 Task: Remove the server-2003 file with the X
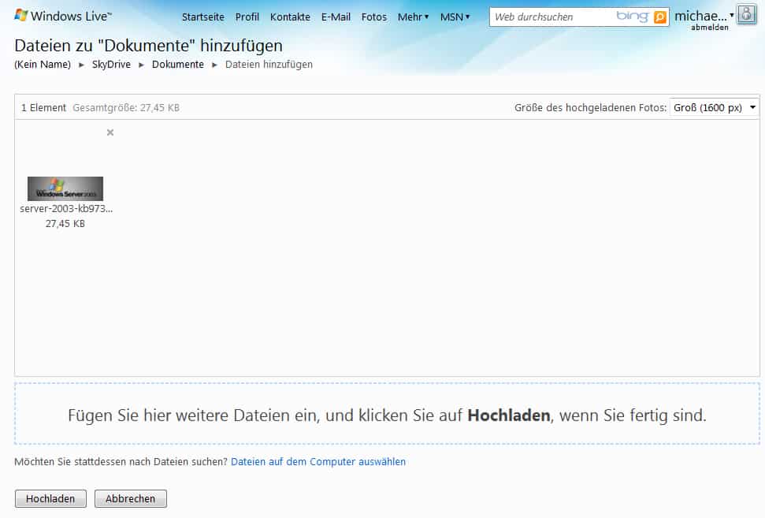click(110, 132)
